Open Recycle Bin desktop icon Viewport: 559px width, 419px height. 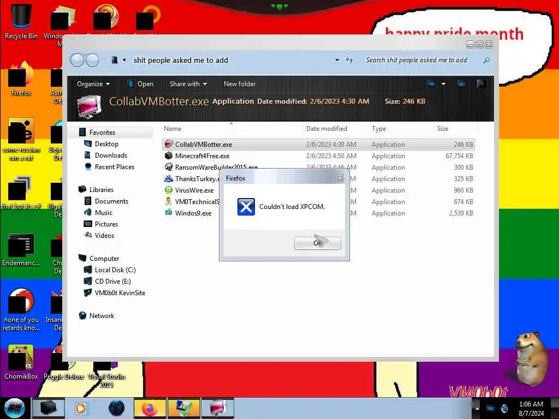pos(21,21)
